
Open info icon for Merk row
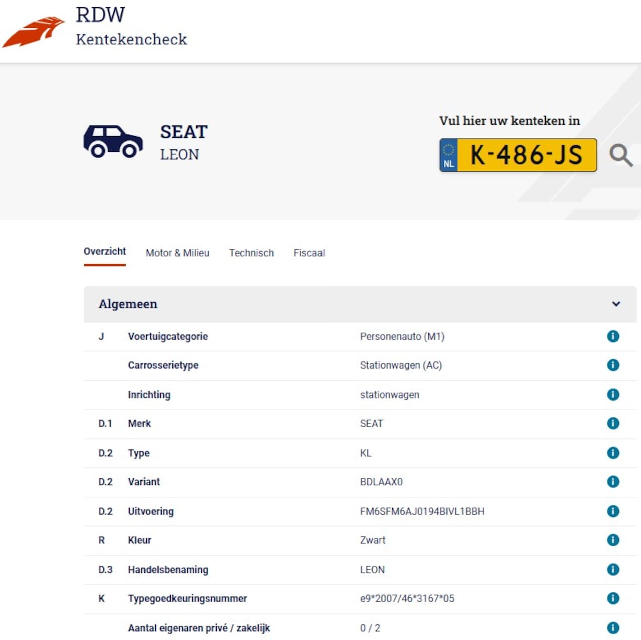(613, 424)
